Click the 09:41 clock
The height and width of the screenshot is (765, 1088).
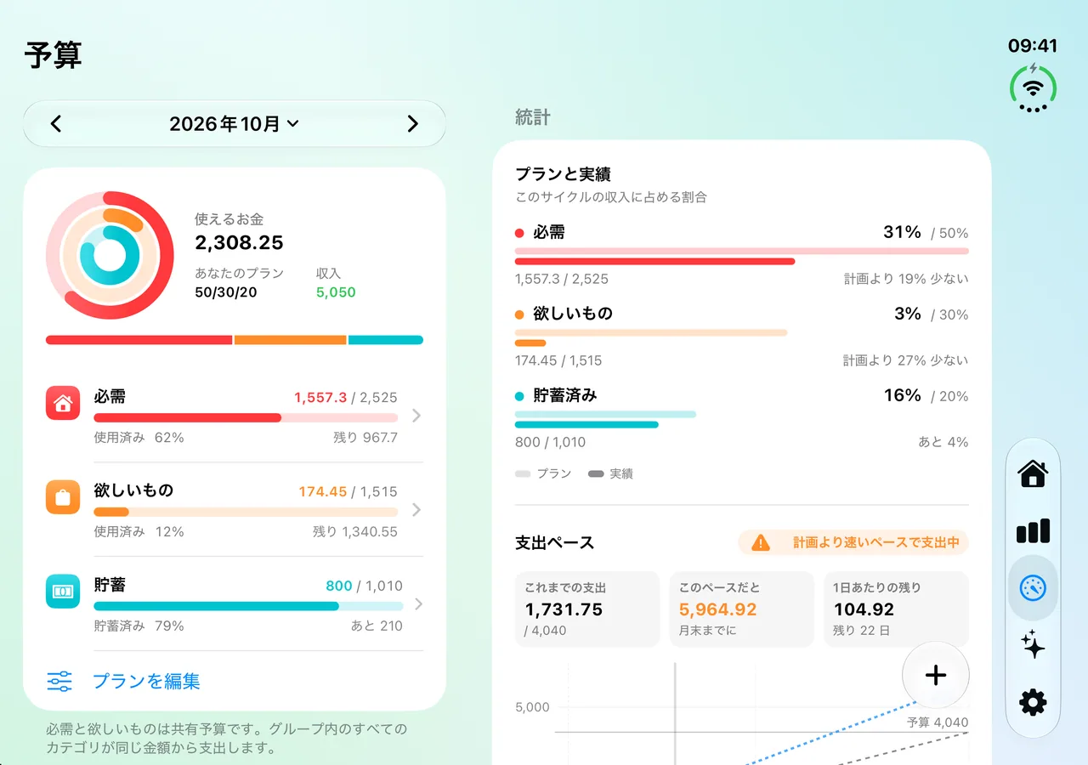click(1033, 46)
